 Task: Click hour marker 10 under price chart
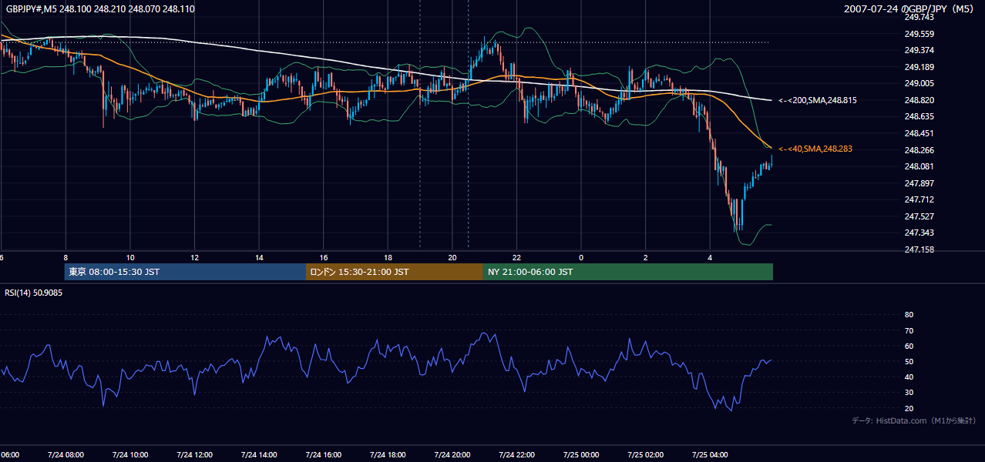pyautogui.click(x=130, y=257)
